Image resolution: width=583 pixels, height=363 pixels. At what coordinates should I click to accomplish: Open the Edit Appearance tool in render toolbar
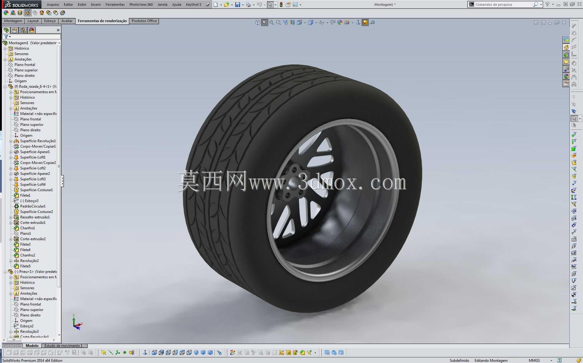(x=6, y=13)
